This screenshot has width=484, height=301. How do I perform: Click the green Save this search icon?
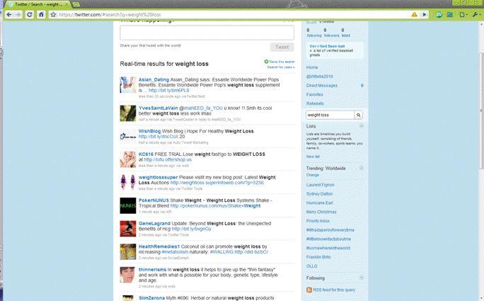[265, 62]
